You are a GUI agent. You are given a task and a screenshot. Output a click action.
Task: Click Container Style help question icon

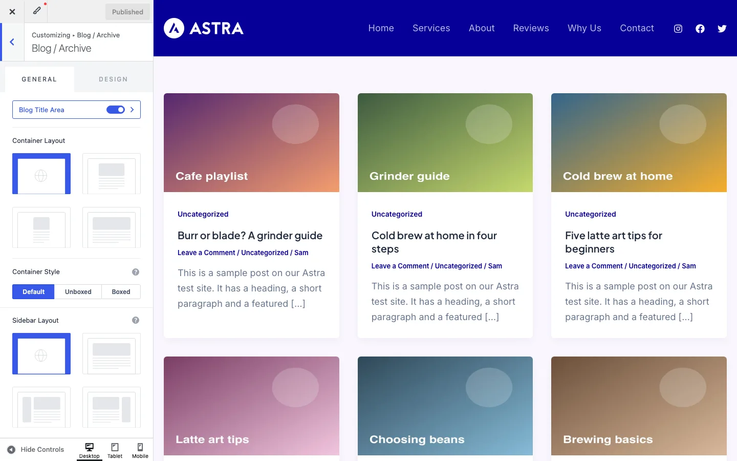(136, 272)
